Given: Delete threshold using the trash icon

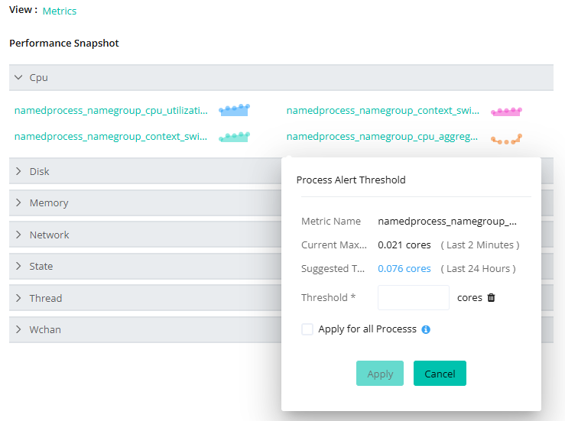Looking at the screenshot, I should (x=491, y=297).
